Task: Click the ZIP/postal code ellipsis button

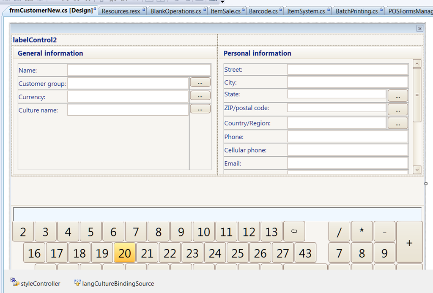Action: pos(397,109)
